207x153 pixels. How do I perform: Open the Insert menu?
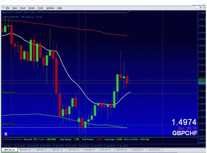(x=23, y=8)
